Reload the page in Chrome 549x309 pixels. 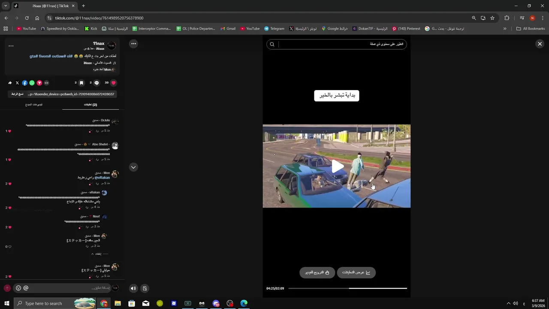[x=27, y=18]
